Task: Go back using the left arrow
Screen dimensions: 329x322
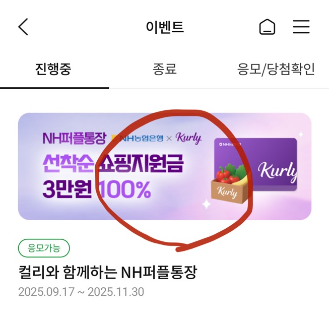Action: [x=23, y=27]
